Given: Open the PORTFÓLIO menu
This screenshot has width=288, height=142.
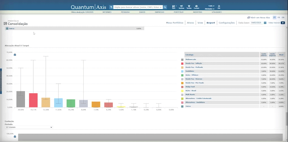Looking at the screenshot, I should (x=178, y=12).
